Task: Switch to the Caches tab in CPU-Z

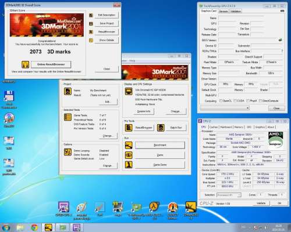Action: 214,127
